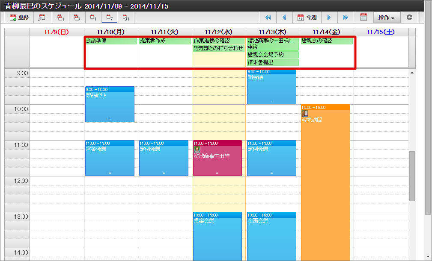Click the book icon in 客先訪問

pyautogui.click(x=305, y=114)
